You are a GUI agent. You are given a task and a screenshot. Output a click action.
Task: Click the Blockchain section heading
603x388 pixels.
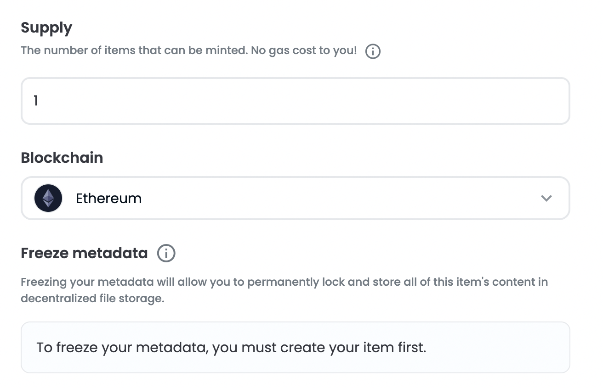62,158
